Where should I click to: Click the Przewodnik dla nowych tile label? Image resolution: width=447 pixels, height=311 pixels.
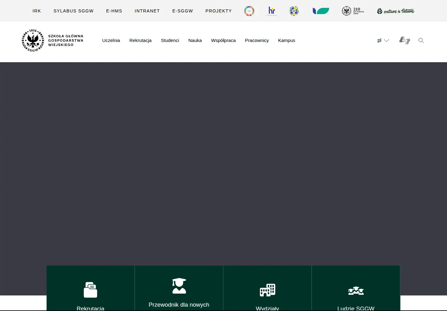point(179,305)
